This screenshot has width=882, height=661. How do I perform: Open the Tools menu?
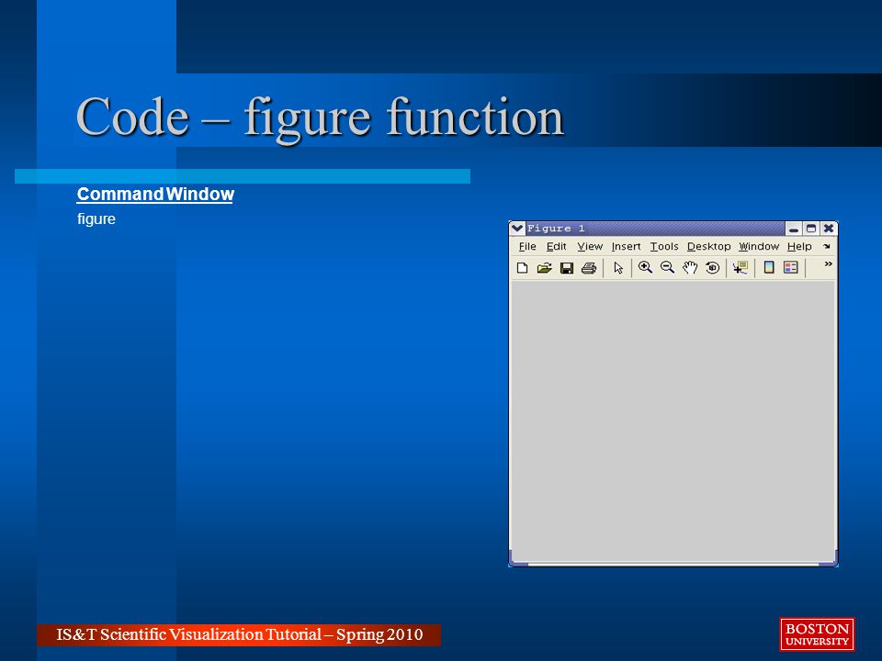click(664, 246)
